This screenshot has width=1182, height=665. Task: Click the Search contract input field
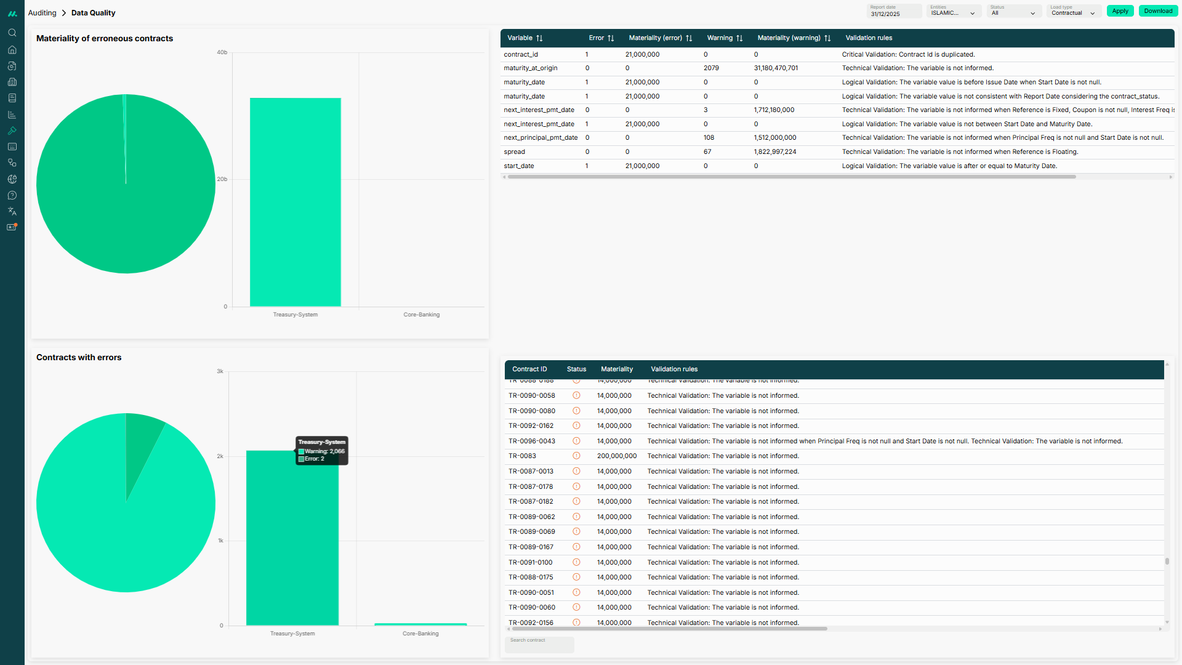click(539, 644)
